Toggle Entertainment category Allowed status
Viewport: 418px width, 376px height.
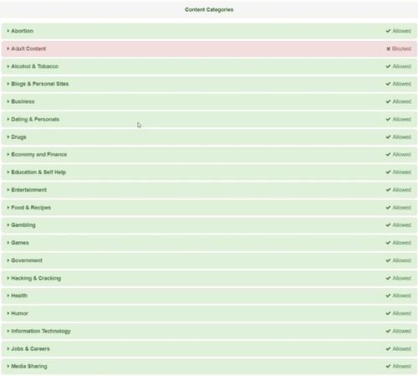(x=399, y=190)
